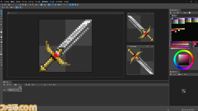Click the lock icon in layer panel toolbar
198x111 pixels.
pos(26,85)
